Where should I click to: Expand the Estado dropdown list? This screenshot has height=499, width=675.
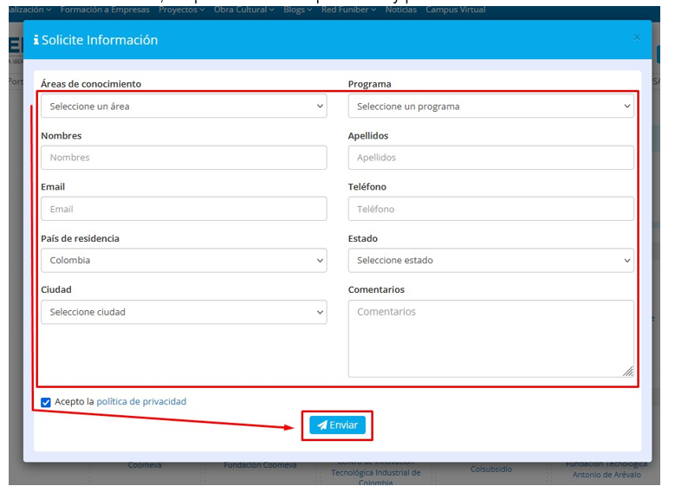(490, 260)
